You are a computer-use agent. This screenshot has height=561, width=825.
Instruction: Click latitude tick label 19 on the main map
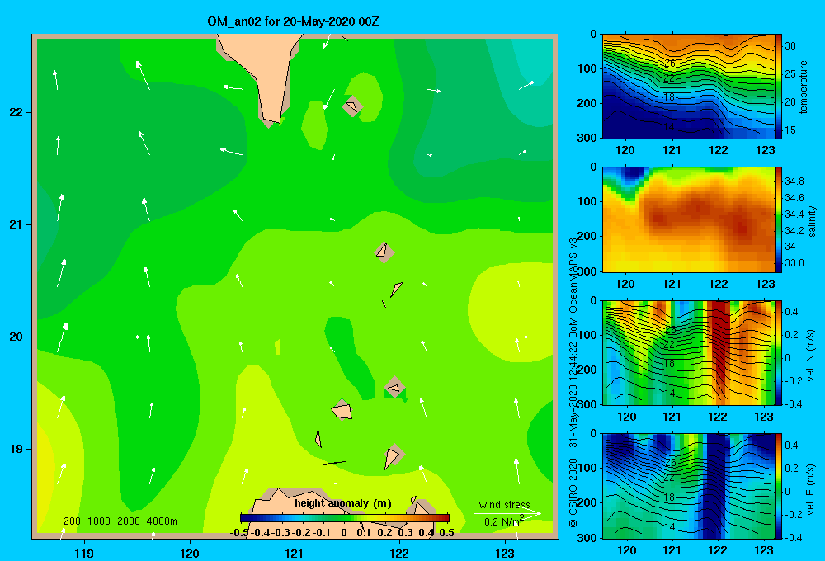[x=16, y=449]
